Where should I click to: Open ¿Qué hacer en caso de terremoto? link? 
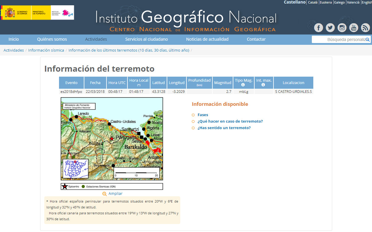point(230,121)
